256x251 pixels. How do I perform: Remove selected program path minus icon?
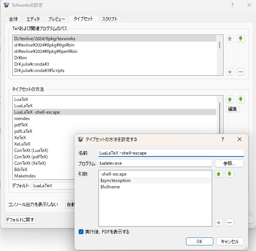(x=241, y=72)
